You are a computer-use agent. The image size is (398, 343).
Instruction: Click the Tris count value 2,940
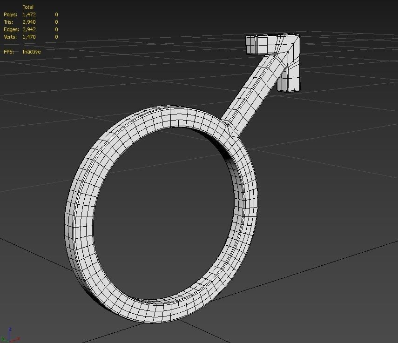click(x=29, y=22)
